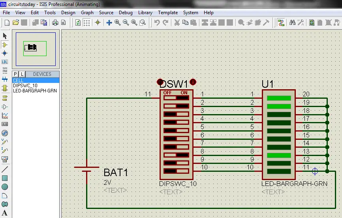Click the Undo arrow in the toolbar

(x=157, y=23)
